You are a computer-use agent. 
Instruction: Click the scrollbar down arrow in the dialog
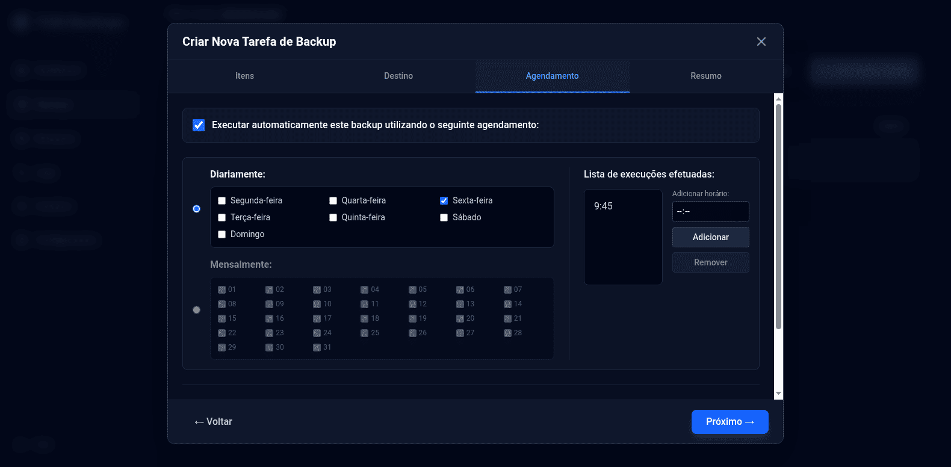(778, 394)
